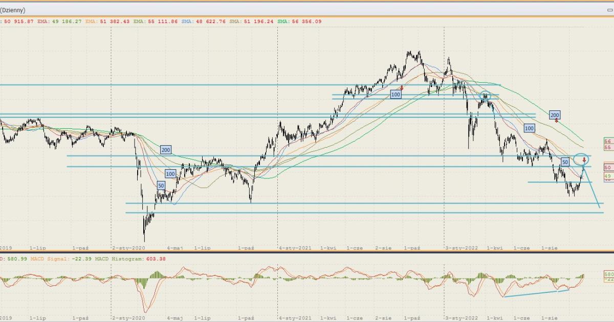The image size is (614, 322).
Task: Click the 3-sty-2022 date on the main chart axis
Action: click(463, 247)
